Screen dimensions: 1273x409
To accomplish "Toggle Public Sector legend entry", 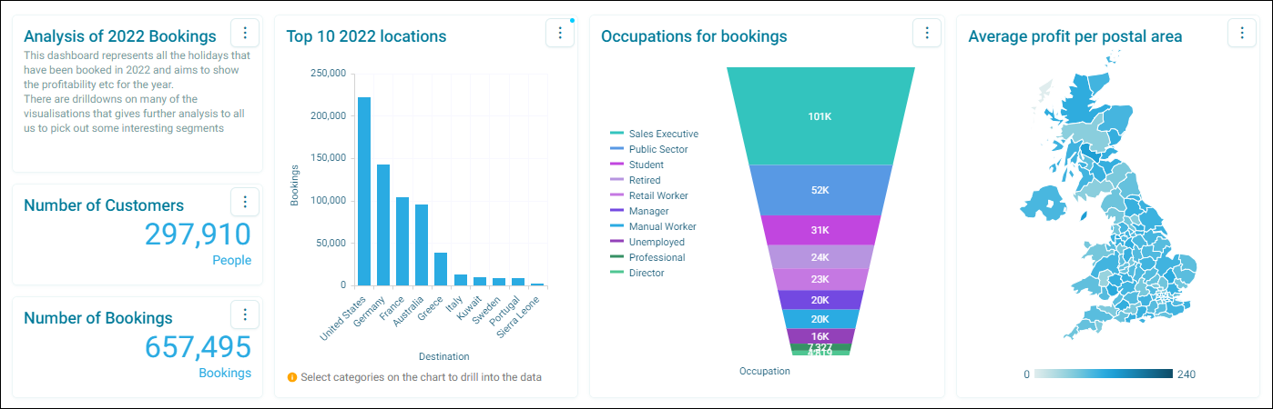I will tap(648, 149).
